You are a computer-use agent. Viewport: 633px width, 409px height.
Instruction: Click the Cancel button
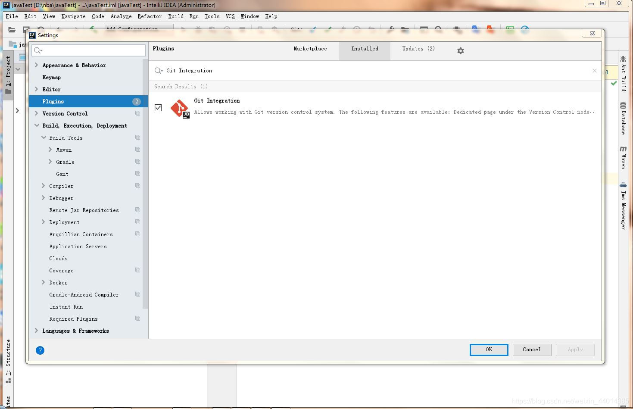click(x=532, y=350)
